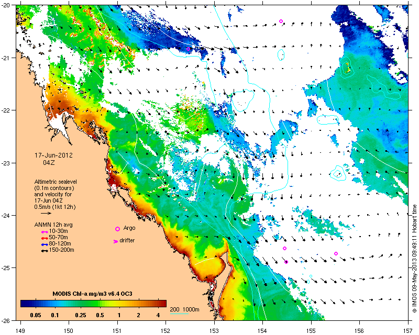
Task: Click the MODIS chlorophyll color bar
Action: pyautogui.click(x=94, y=304)
